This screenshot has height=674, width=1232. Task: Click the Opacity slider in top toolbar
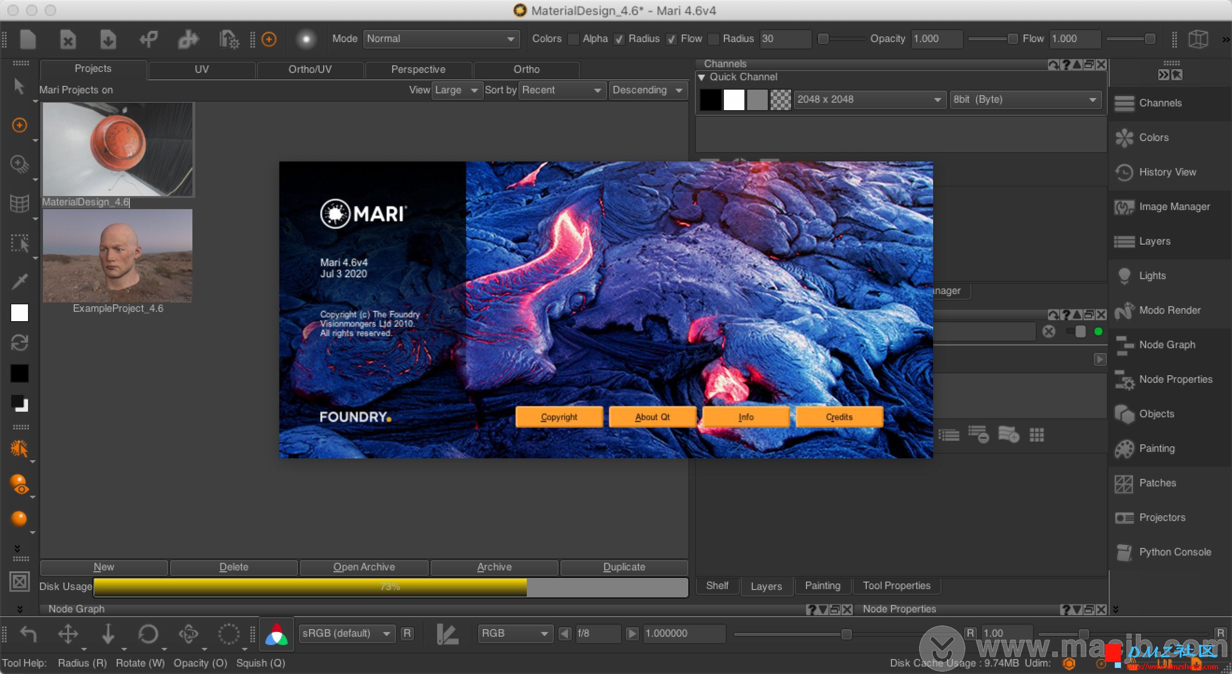(994, 39)
